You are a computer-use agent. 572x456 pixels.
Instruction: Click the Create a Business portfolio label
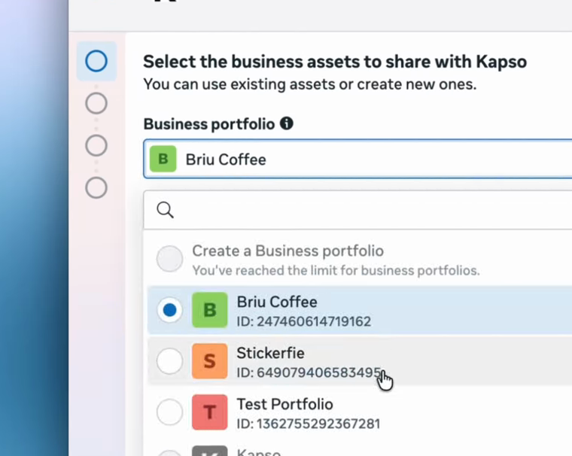(x=288, y=251)
